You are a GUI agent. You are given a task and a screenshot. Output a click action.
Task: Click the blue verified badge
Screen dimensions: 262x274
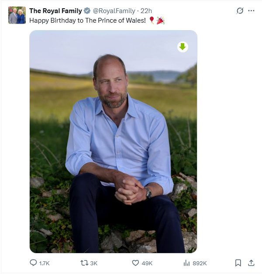point(87,11)
